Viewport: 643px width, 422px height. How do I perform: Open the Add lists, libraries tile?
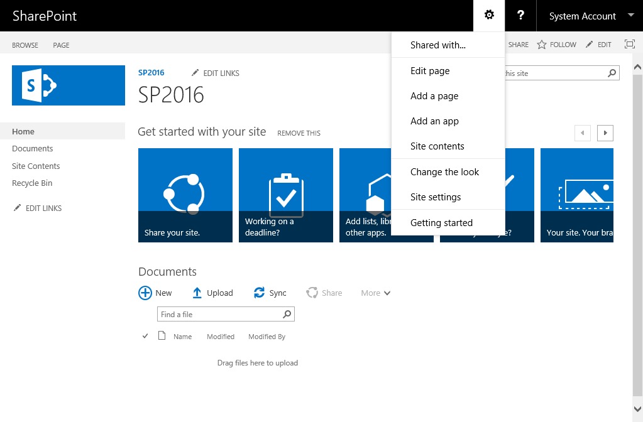(365, 195)
